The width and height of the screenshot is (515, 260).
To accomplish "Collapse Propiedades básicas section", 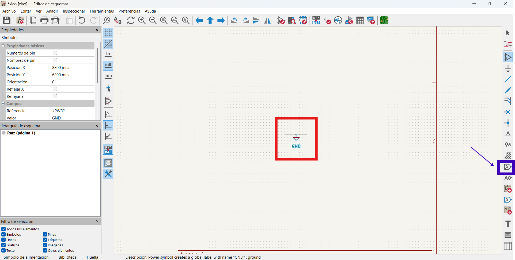I will 3,46.
